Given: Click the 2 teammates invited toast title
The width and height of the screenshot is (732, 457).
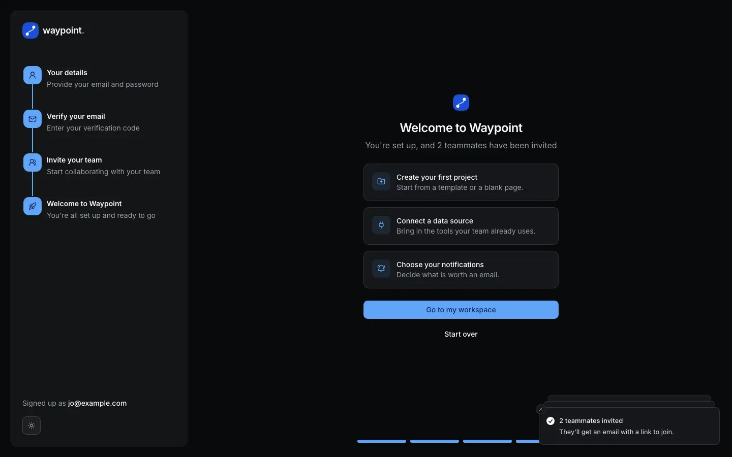Looking at the screenshot, I should click(591, 421).
